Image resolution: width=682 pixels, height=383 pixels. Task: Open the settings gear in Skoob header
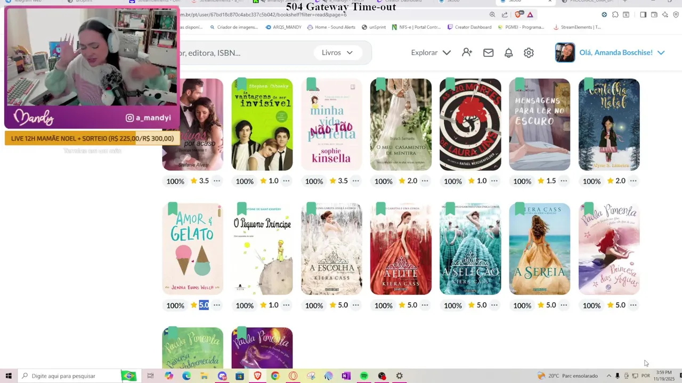(529, 53)
